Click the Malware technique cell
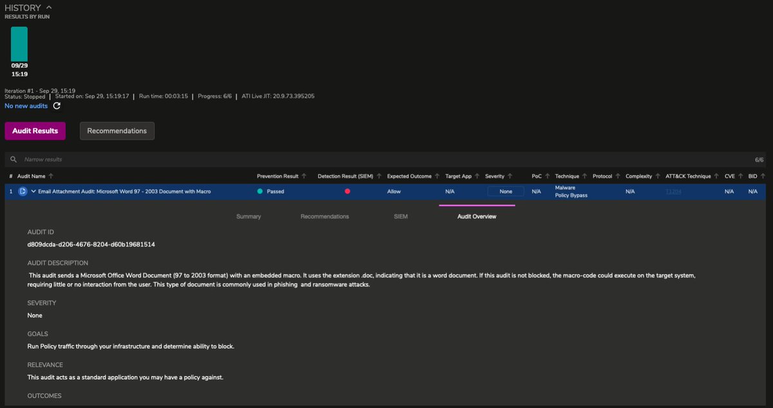The width and height of the screenshot is (773, 408). click(565, 188)
